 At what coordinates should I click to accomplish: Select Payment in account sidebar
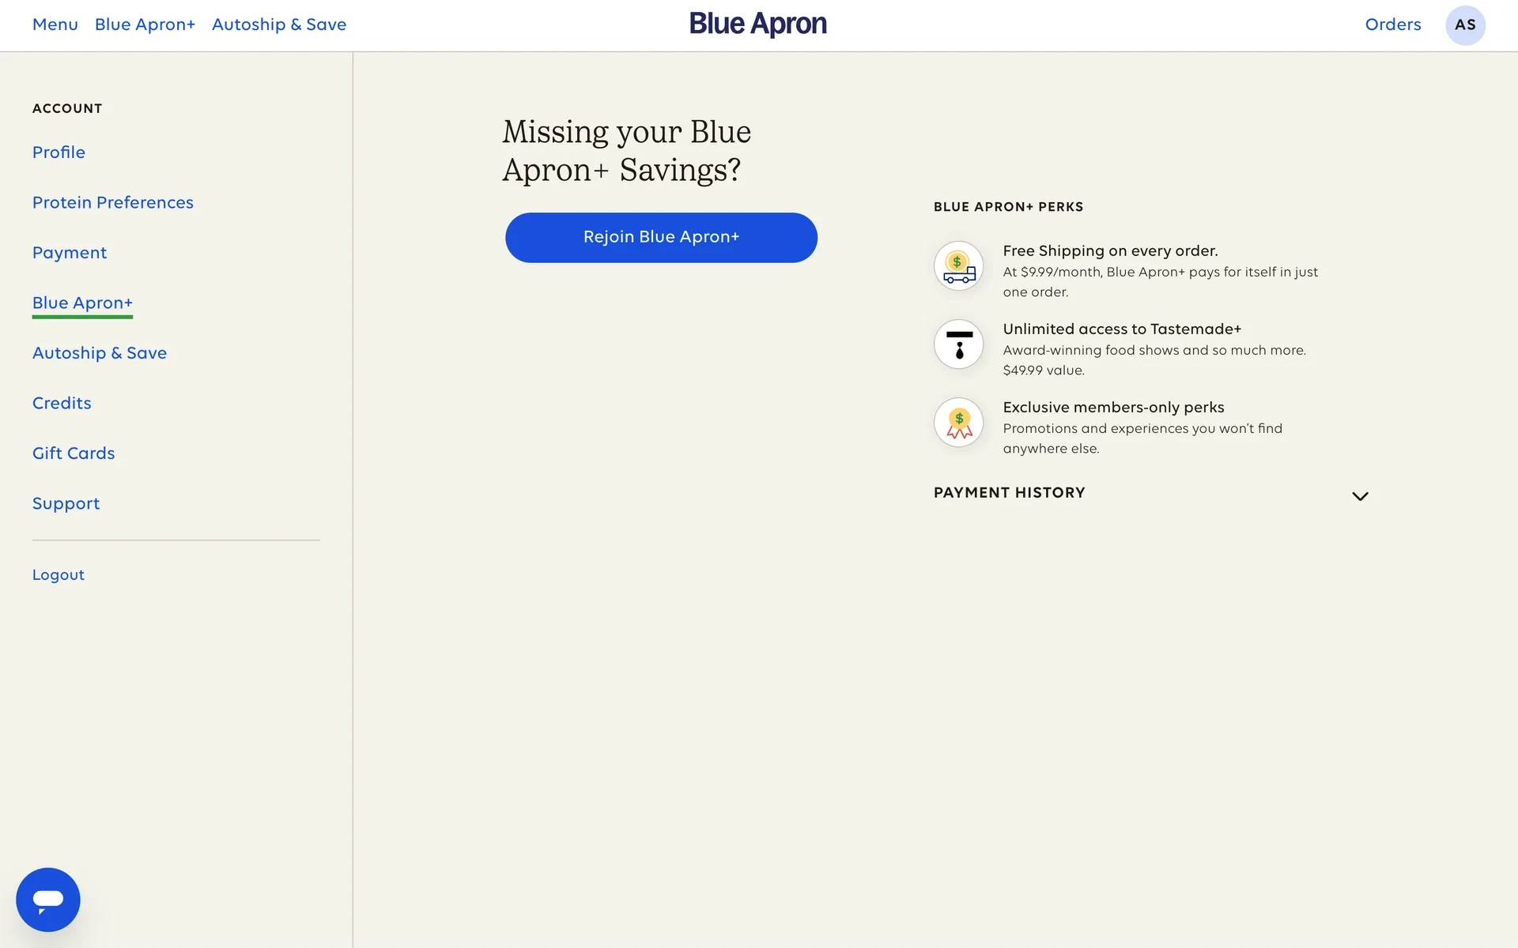70,253
